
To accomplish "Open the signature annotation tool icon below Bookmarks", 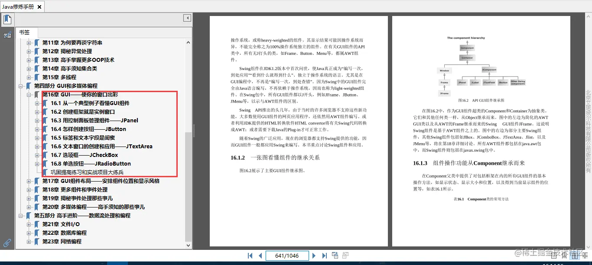I will (x=7, y=35).
